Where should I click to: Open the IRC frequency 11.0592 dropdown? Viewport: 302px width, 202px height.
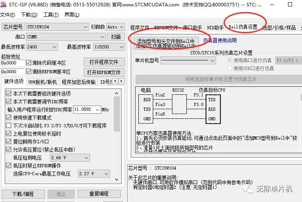[87, 110]
